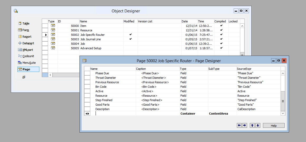Select the Report object type
306x142 pixels.
pyautogui.click(x=25, y=37)
